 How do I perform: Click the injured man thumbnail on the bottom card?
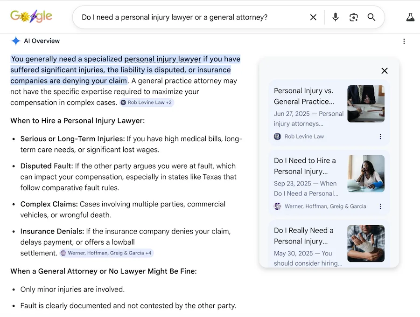[x=366, y=243]
